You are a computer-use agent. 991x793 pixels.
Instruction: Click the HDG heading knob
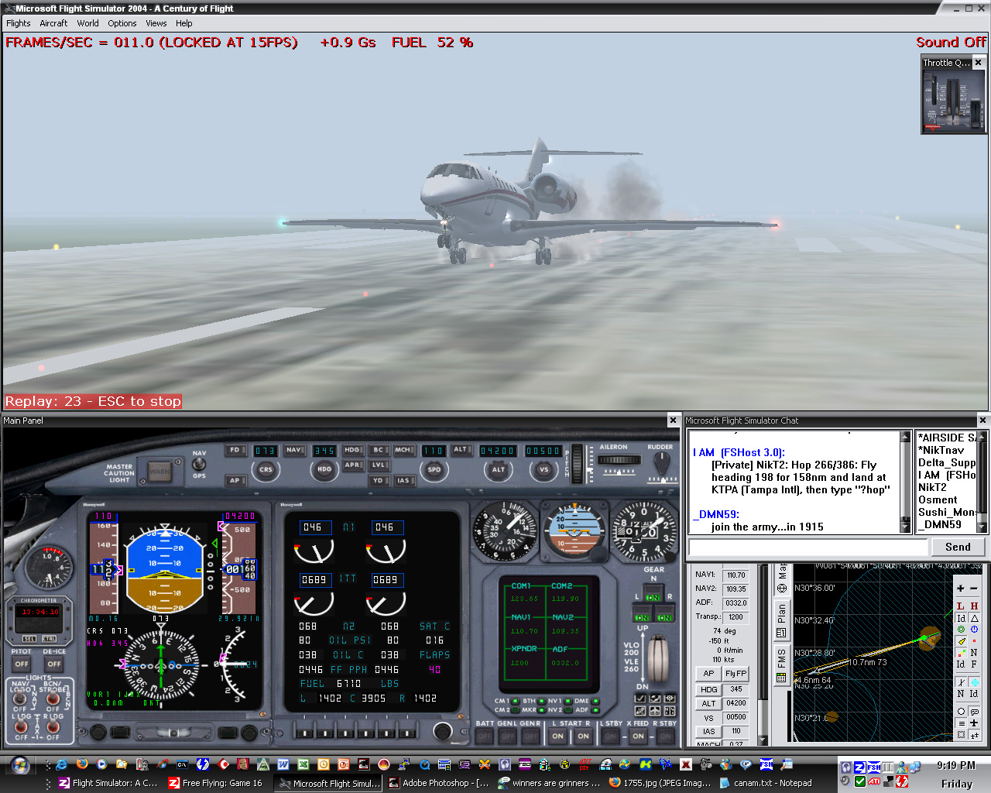click(324, 469)
